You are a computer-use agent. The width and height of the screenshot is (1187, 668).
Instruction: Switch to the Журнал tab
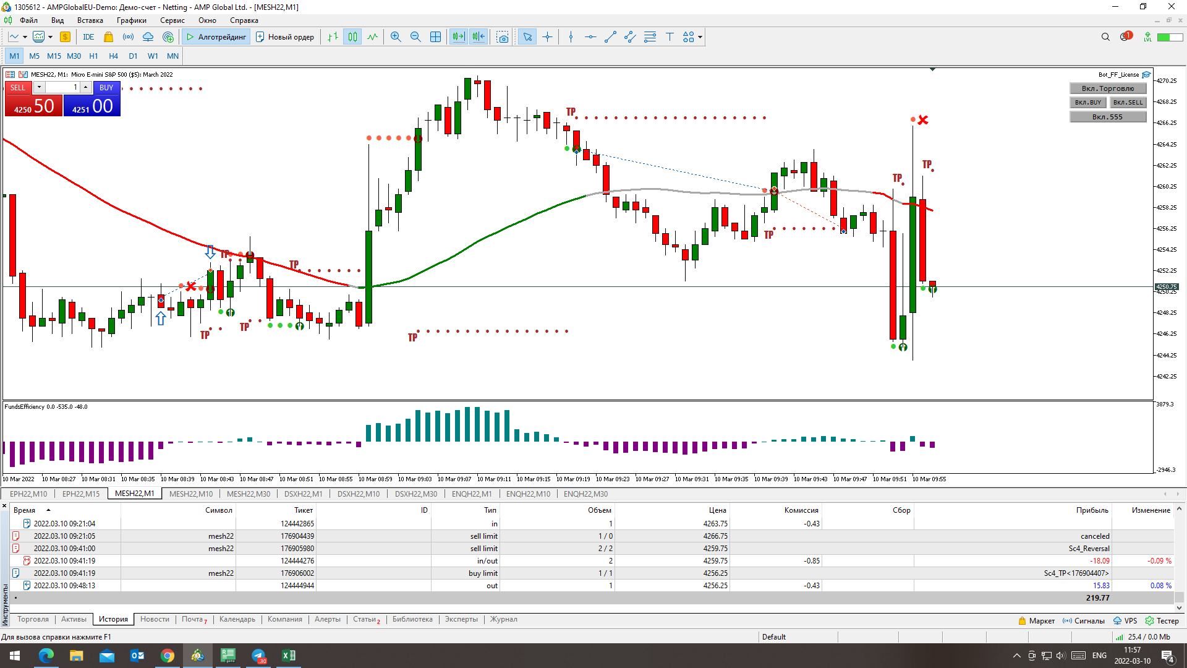tap(503, 619)
